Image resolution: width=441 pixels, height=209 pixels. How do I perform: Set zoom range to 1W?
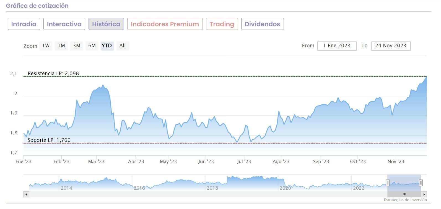pyautogui.click(x=46, y=46)
